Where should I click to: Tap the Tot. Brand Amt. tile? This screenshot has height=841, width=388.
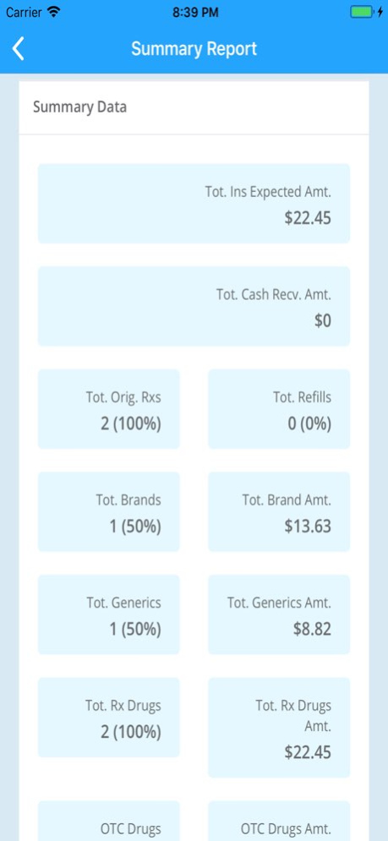click(x=279, y=511)
